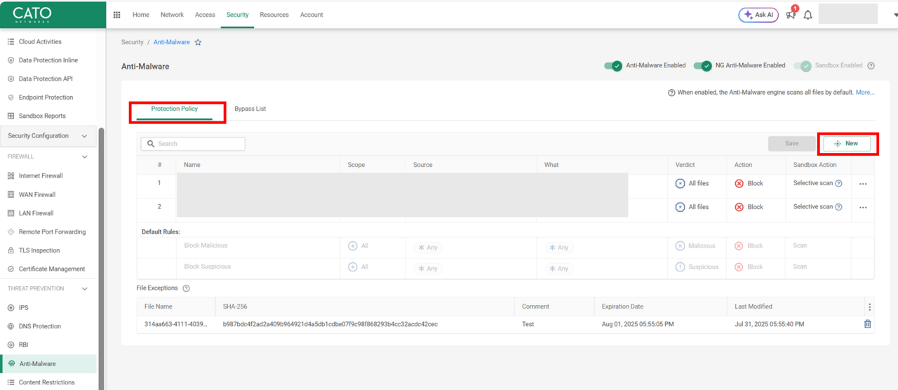
Task: Open Internet Firewall page
Action: 41,176
